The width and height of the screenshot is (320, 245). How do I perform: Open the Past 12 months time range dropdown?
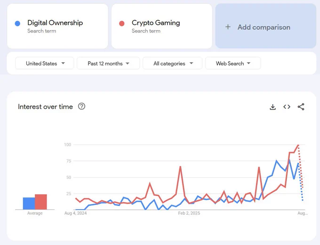tap(108, 63)
